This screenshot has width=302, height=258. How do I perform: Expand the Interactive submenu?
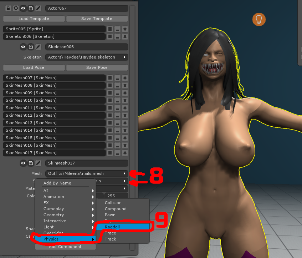click(66, 221)
